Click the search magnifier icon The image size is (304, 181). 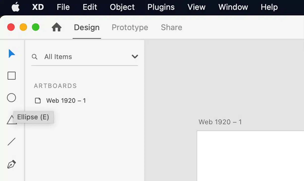point(35,57)
